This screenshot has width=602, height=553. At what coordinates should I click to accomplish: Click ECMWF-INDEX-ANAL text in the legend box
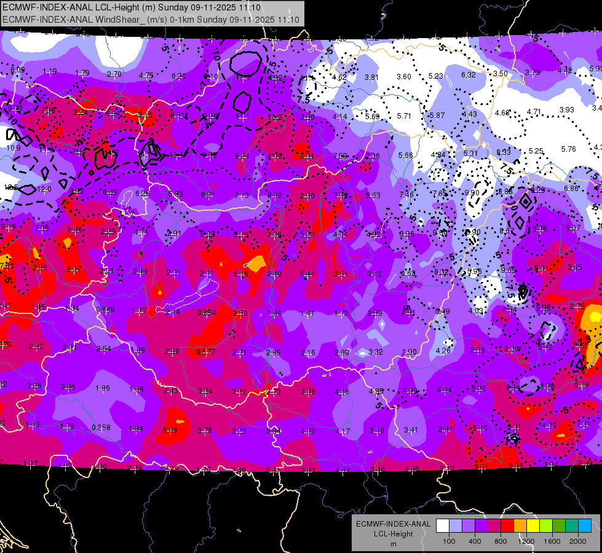[x=393, y=524]
